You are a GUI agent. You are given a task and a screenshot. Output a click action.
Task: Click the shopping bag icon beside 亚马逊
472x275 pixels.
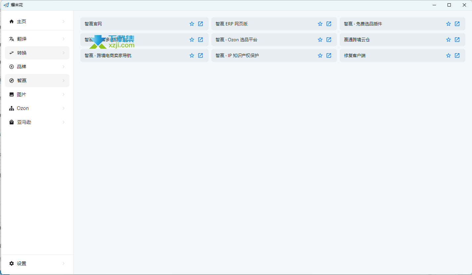tap(12, 122)
